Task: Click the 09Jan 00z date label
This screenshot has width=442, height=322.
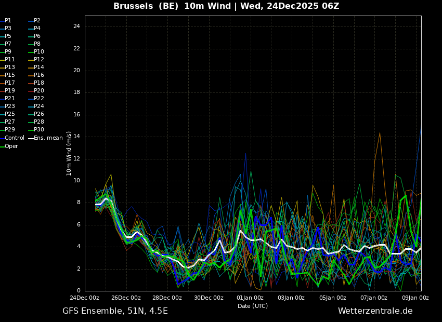Action: [415, 298]
